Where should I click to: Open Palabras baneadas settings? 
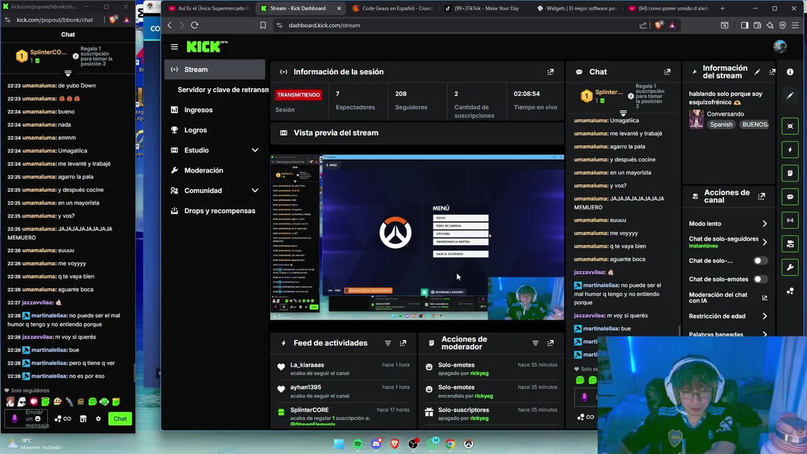(x=728, y=335)
